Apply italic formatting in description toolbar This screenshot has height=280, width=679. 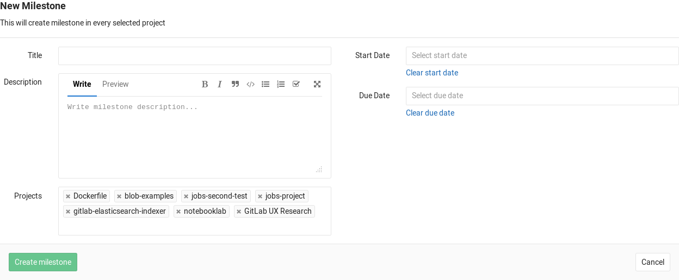(x=220, y=84)
